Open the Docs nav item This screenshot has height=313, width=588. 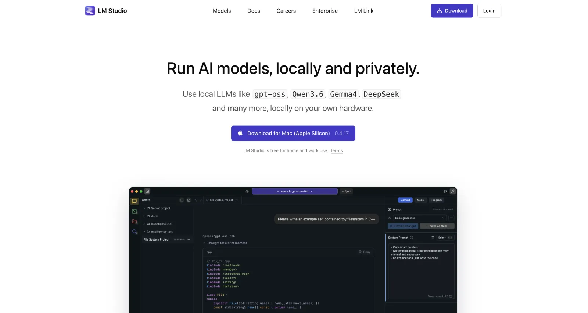pos(254,11)
